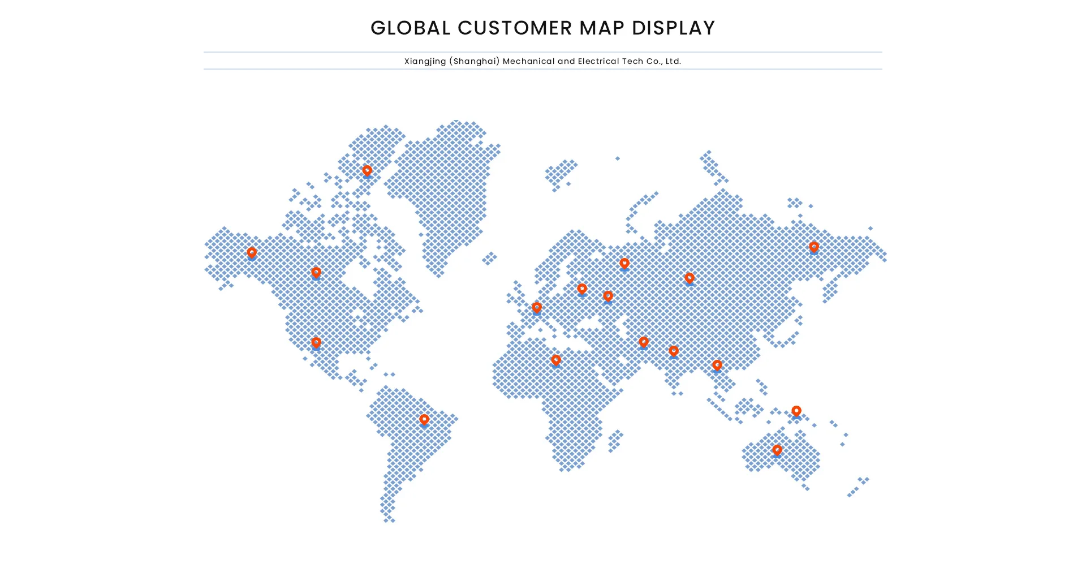This screenshot has height=585, width=1086.
Task: Click the location pin on Alaska
Action: coord(252,252)
